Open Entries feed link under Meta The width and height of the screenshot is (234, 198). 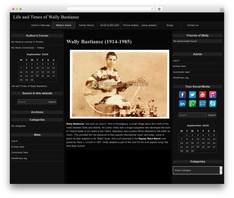pyautogui.click(x=17, y=147)
